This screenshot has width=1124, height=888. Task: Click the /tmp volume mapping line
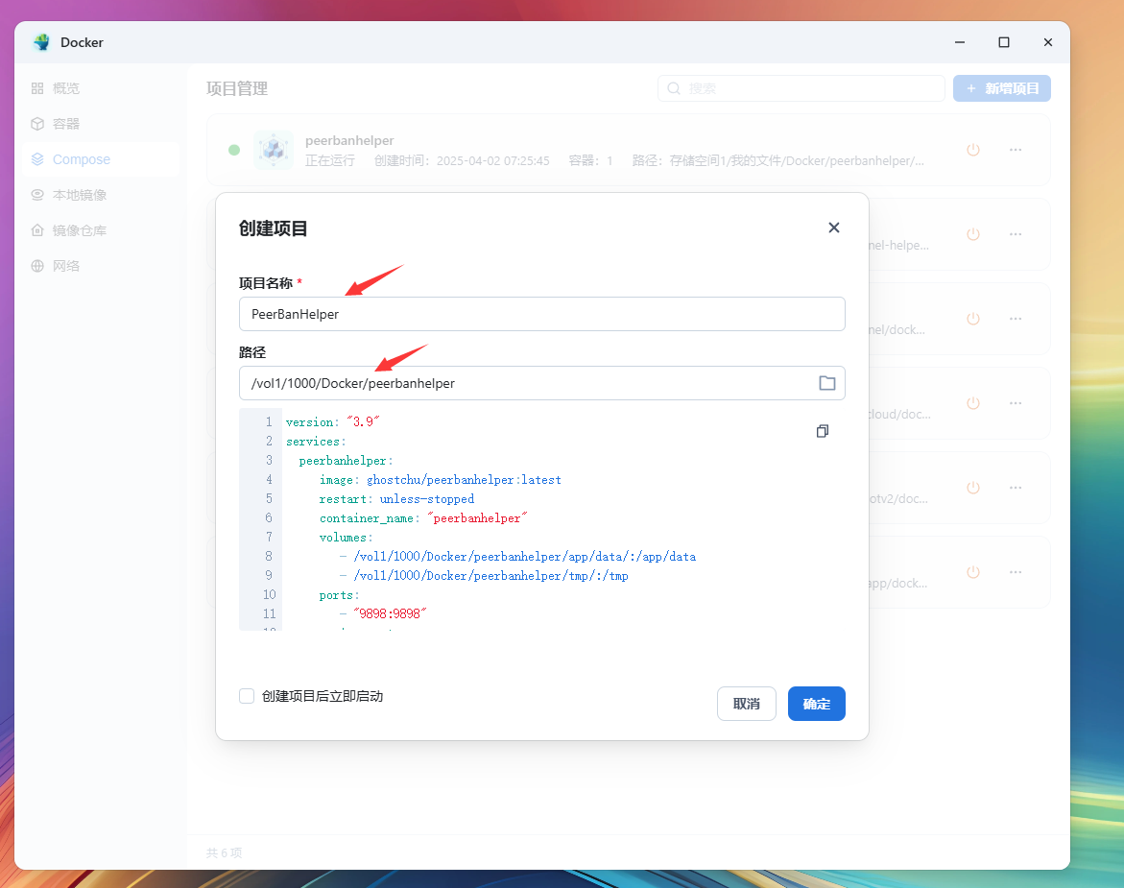tap(484, 575)
